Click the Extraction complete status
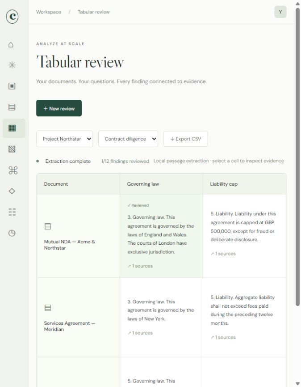 63,161
